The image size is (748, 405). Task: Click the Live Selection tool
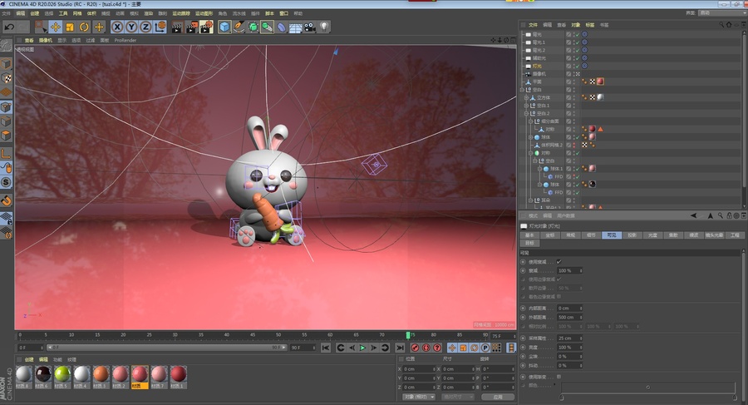tap(41, 27)
